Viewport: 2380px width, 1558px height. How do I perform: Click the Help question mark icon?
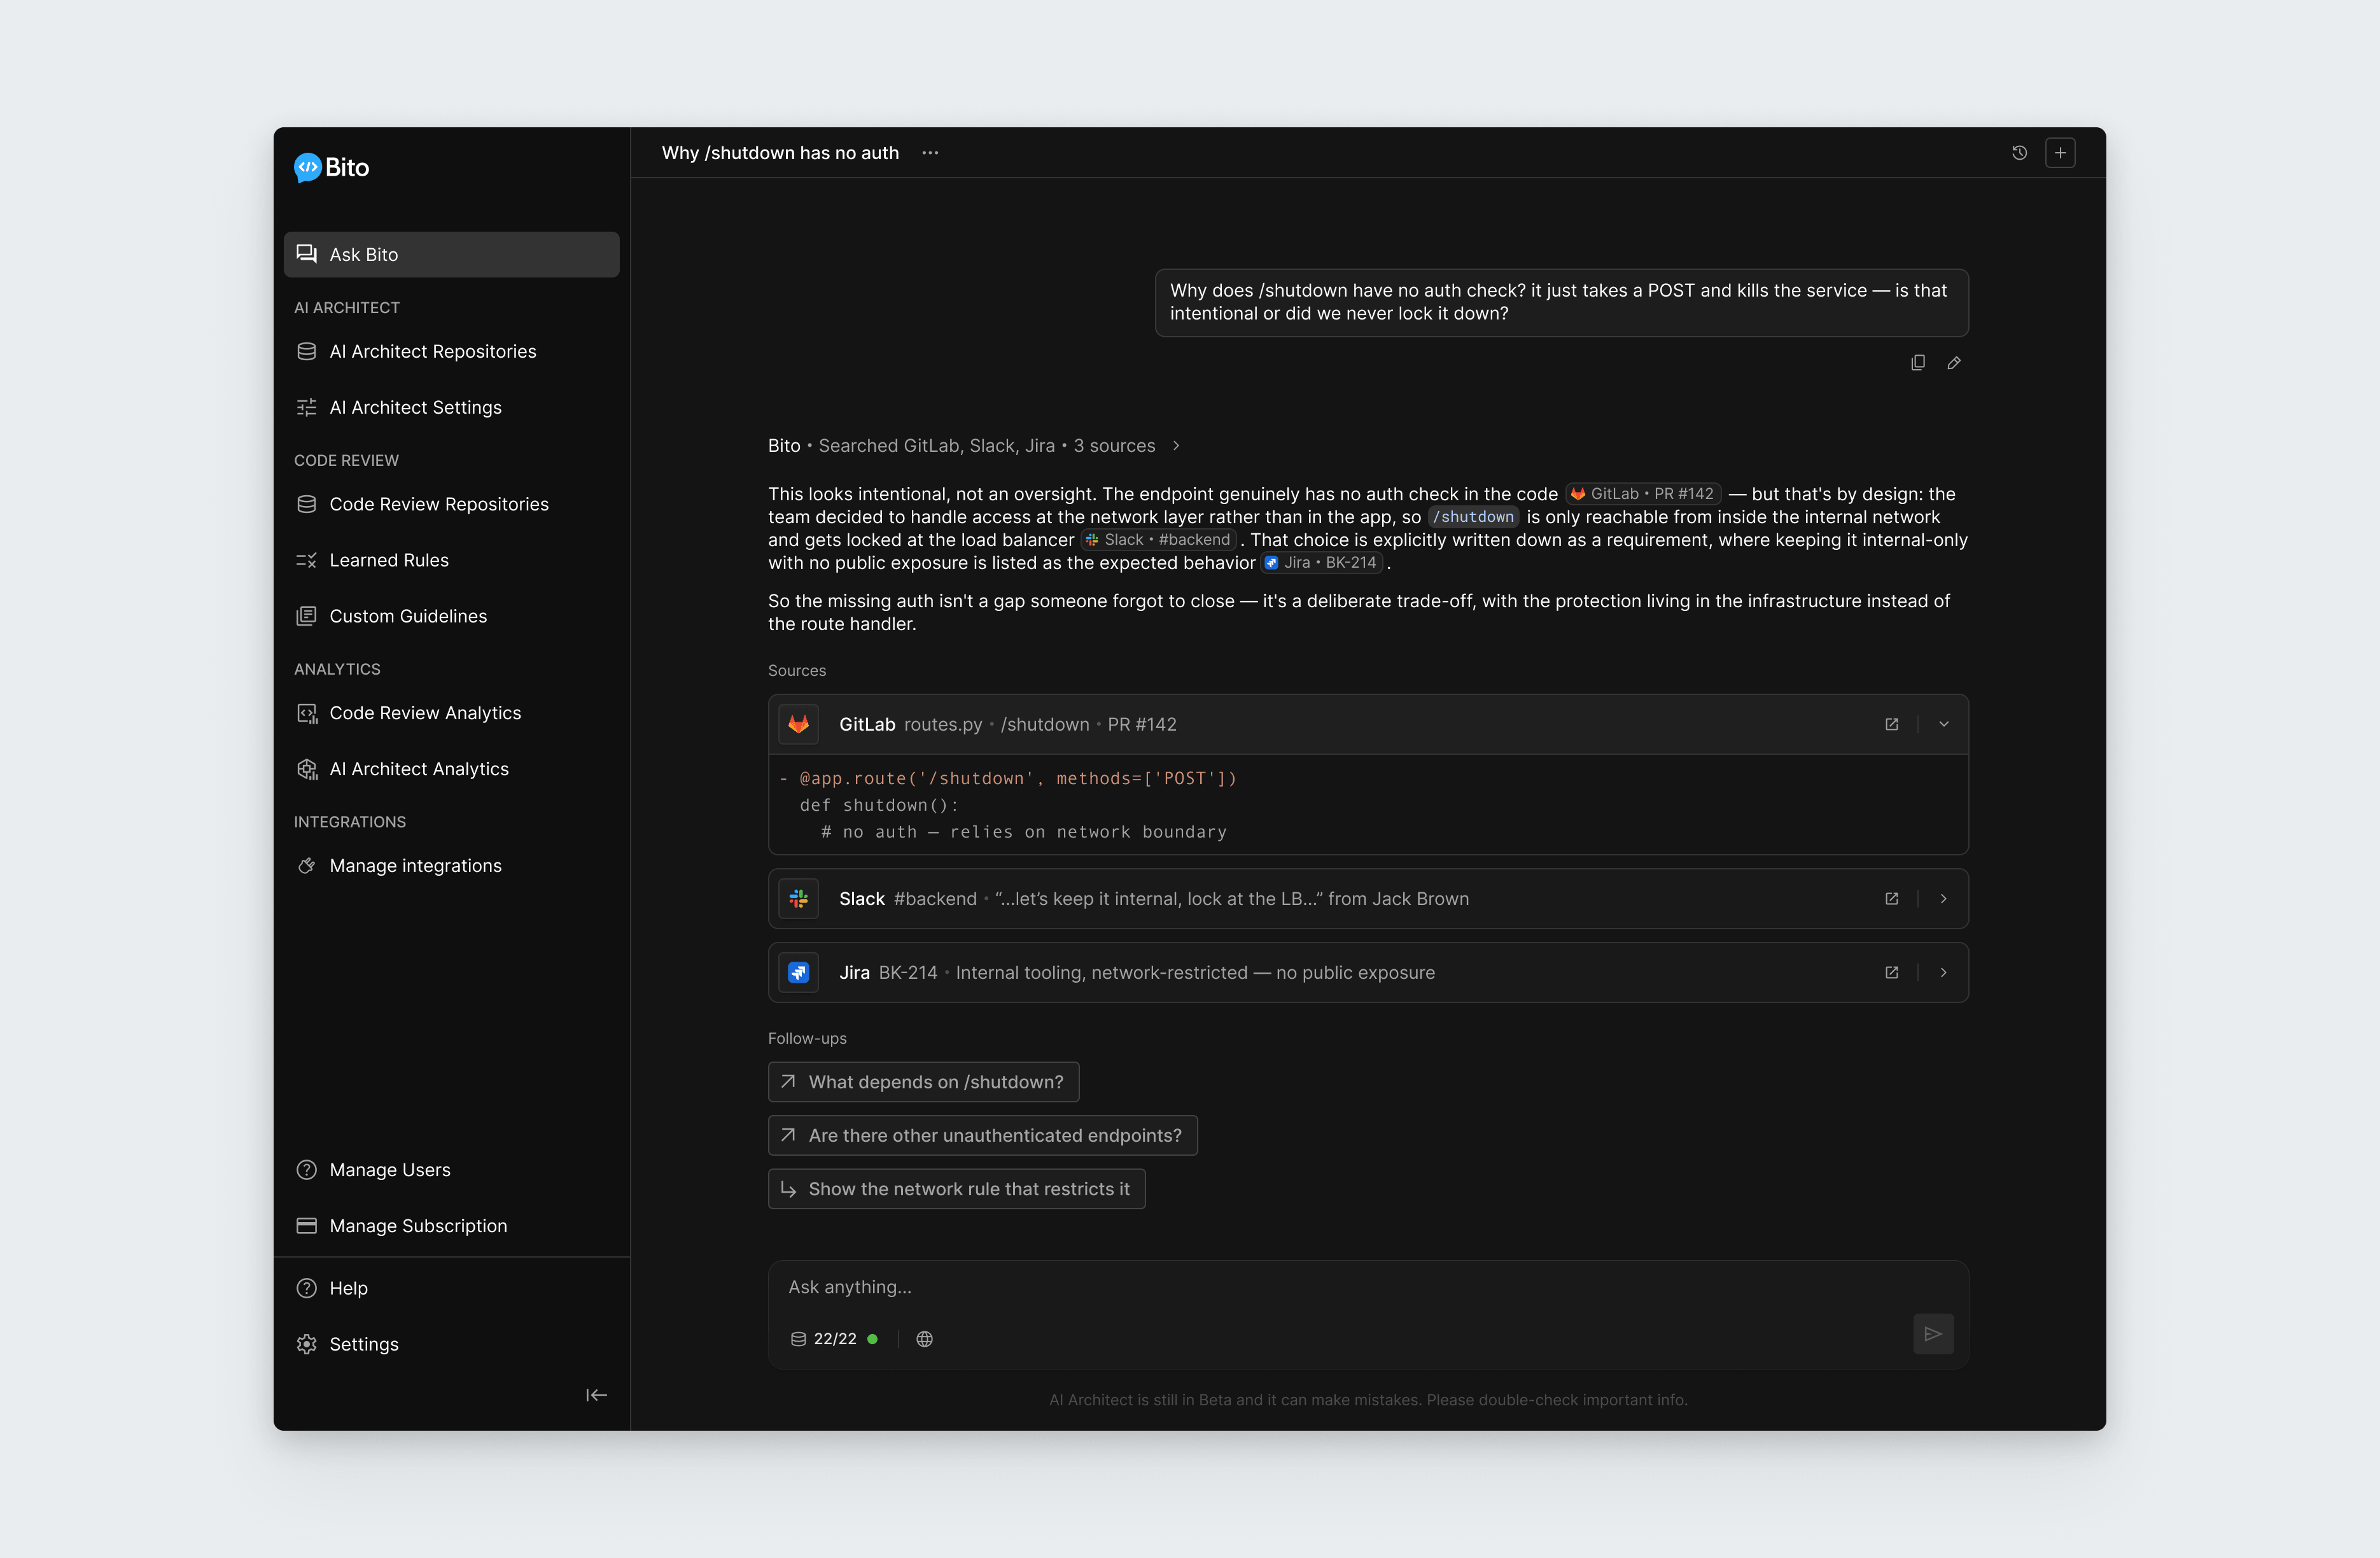click(x=307, y=1288)
